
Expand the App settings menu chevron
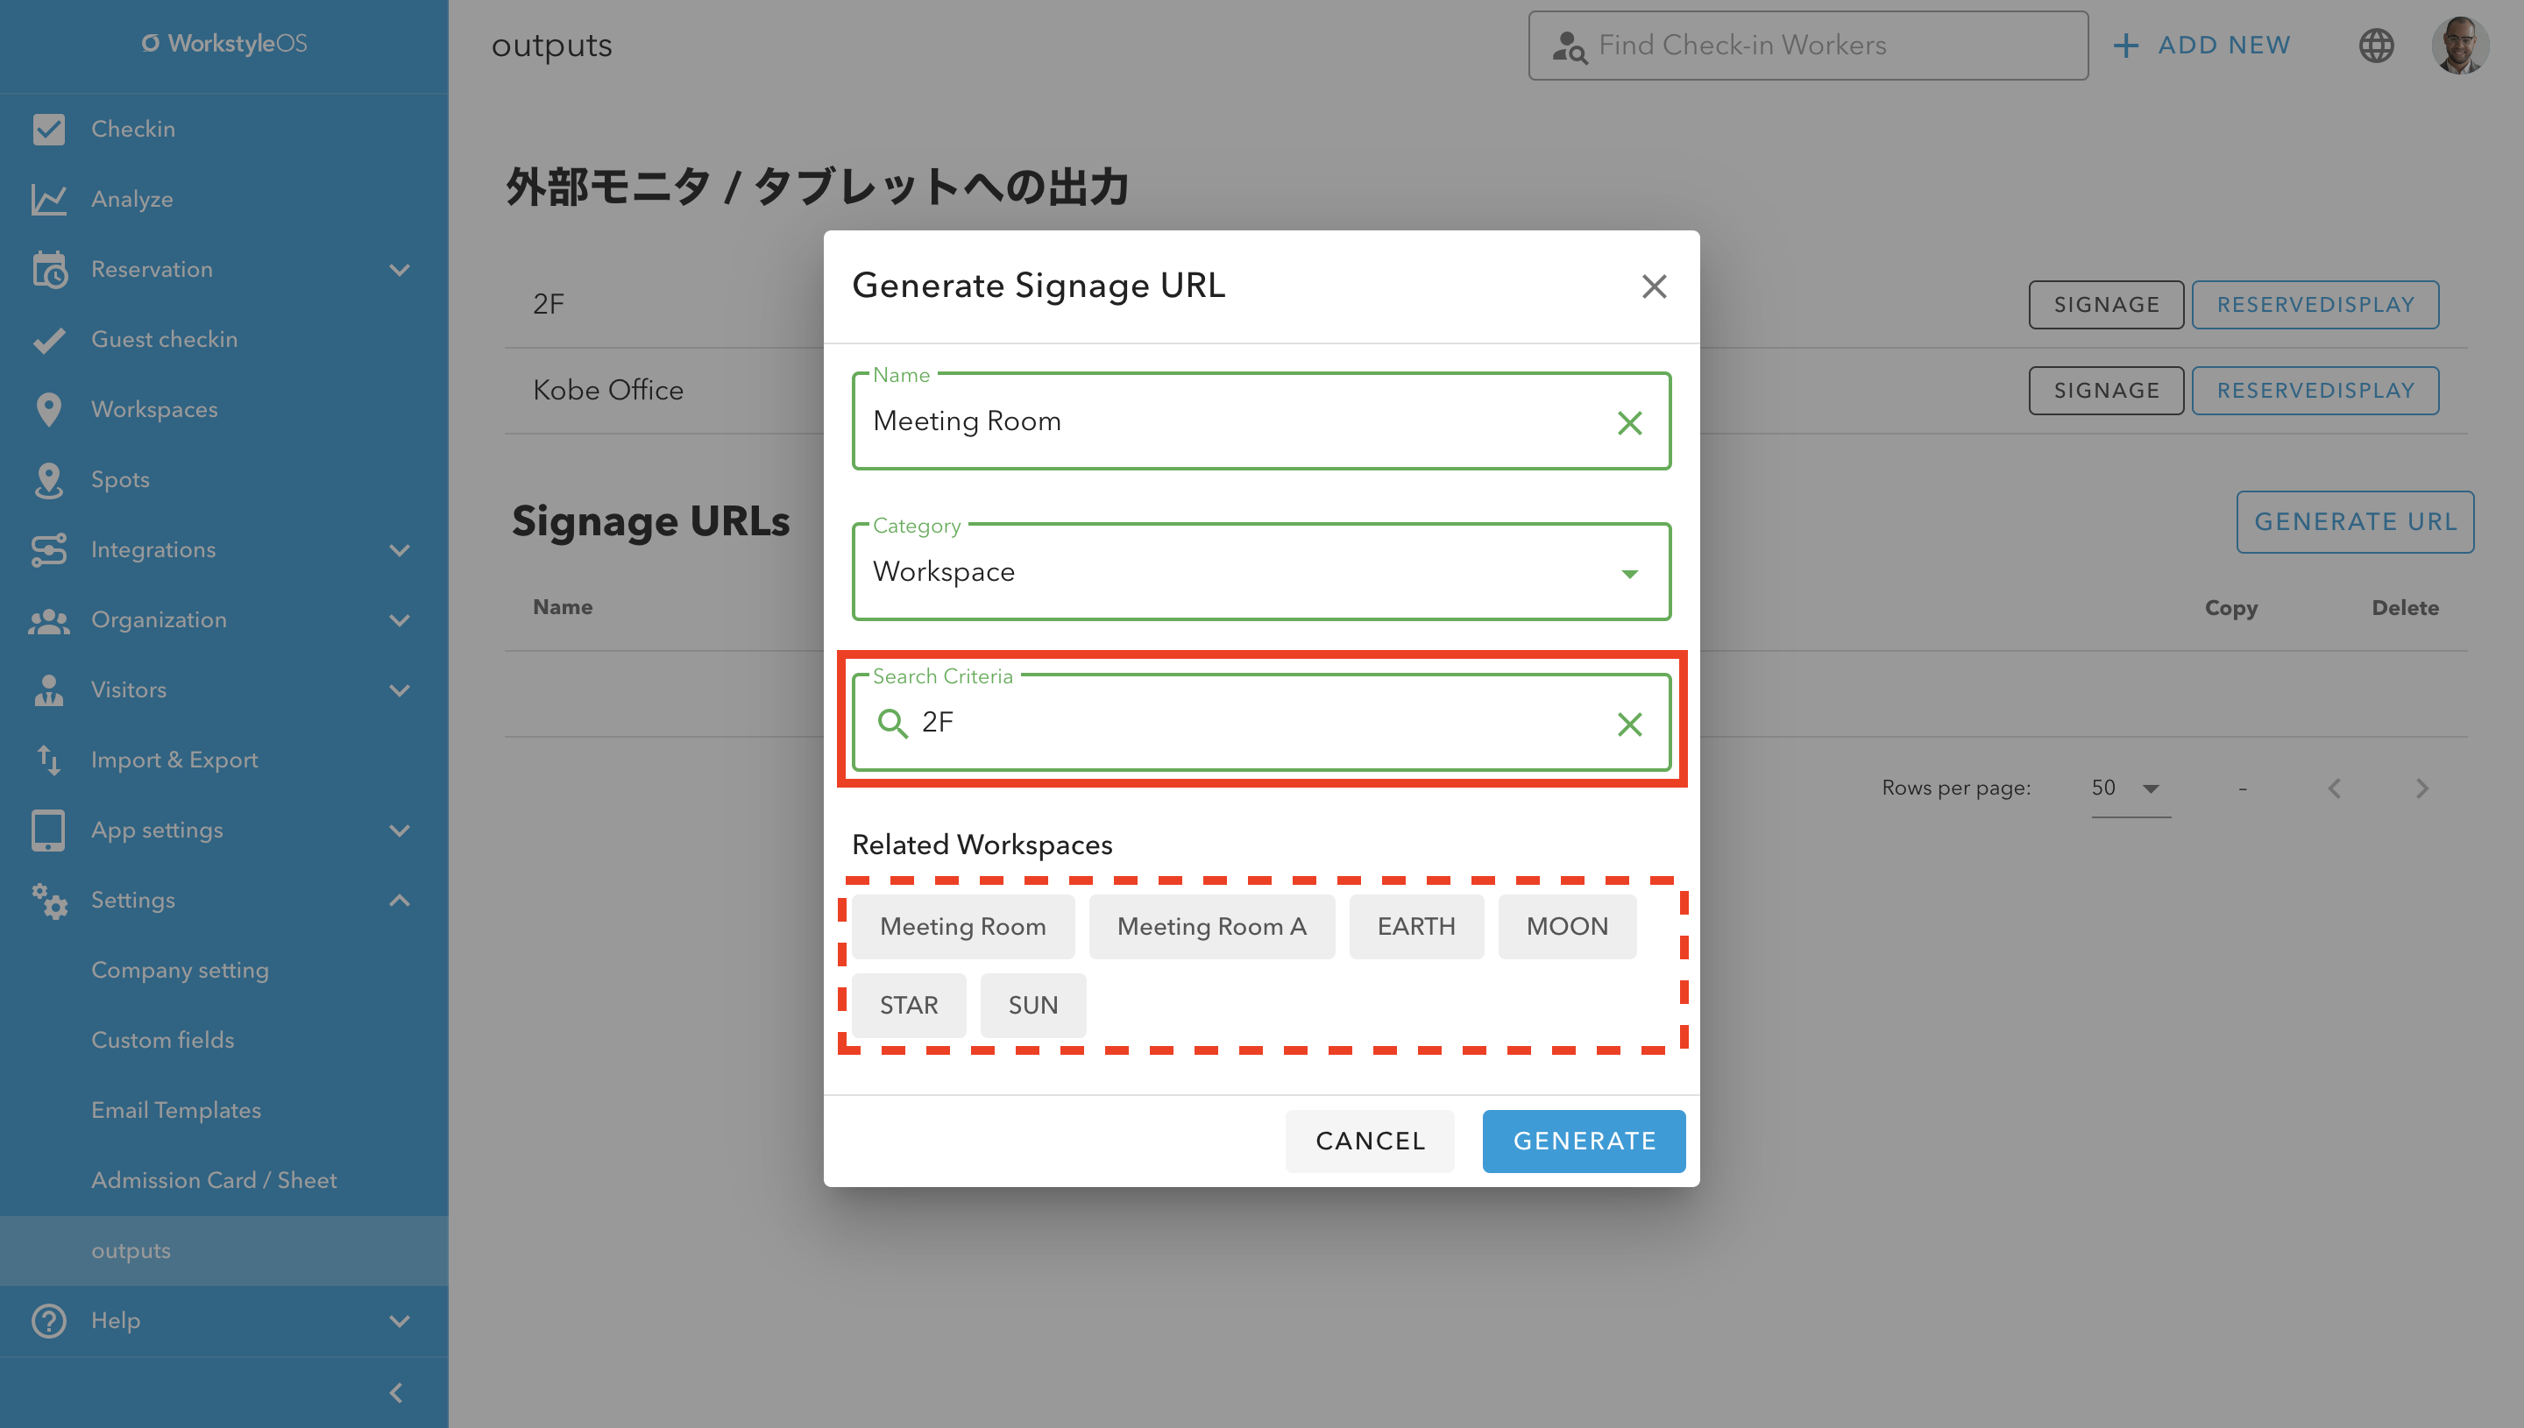click(x=400, y=831)
